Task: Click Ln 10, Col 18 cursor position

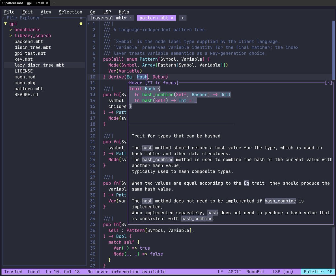Action: 63,272
